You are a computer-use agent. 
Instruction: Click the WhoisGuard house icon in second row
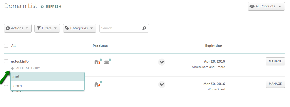pyautogui.click(x=97, y=85)
